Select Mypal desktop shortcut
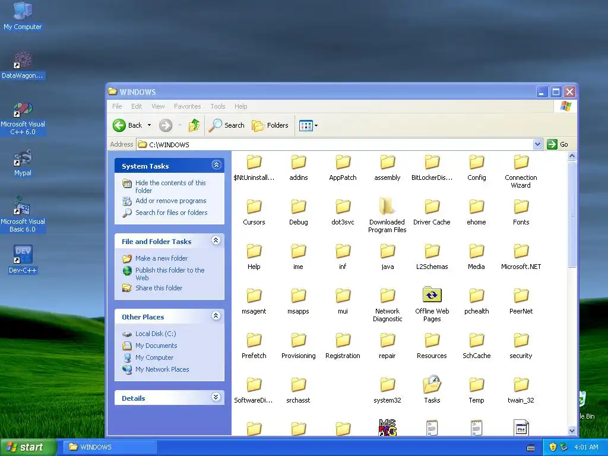 pos(23,163)
